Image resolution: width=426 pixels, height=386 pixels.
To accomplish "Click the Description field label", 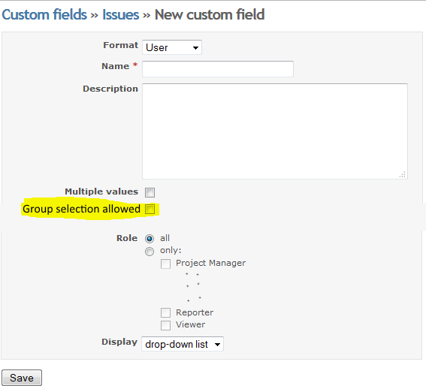I will 110,89.
